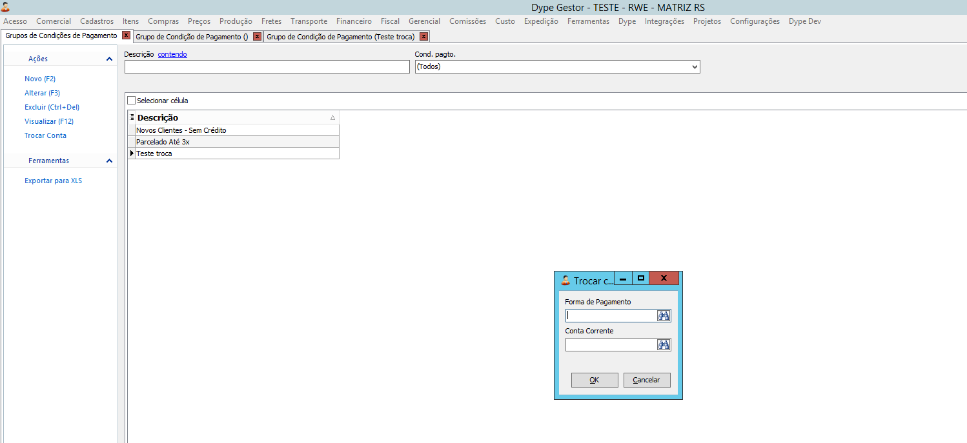
Task: Click the contendo filter link
Action: point(172,54)
